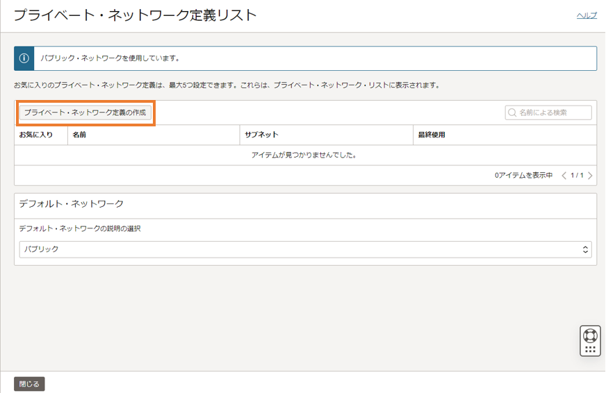Sort by the 名前 column header

tap(79, 135)
